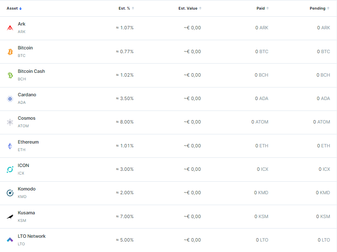Open the Cosmos asset name link
337x252 pixels.
point(27,118)
